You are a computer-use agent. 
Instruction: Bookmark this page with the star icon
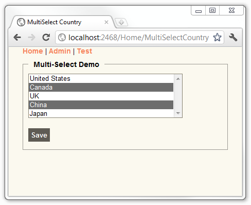pos(217,37)
